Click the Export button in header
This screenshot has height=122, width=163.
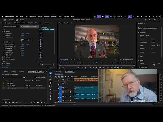point(22,20)
